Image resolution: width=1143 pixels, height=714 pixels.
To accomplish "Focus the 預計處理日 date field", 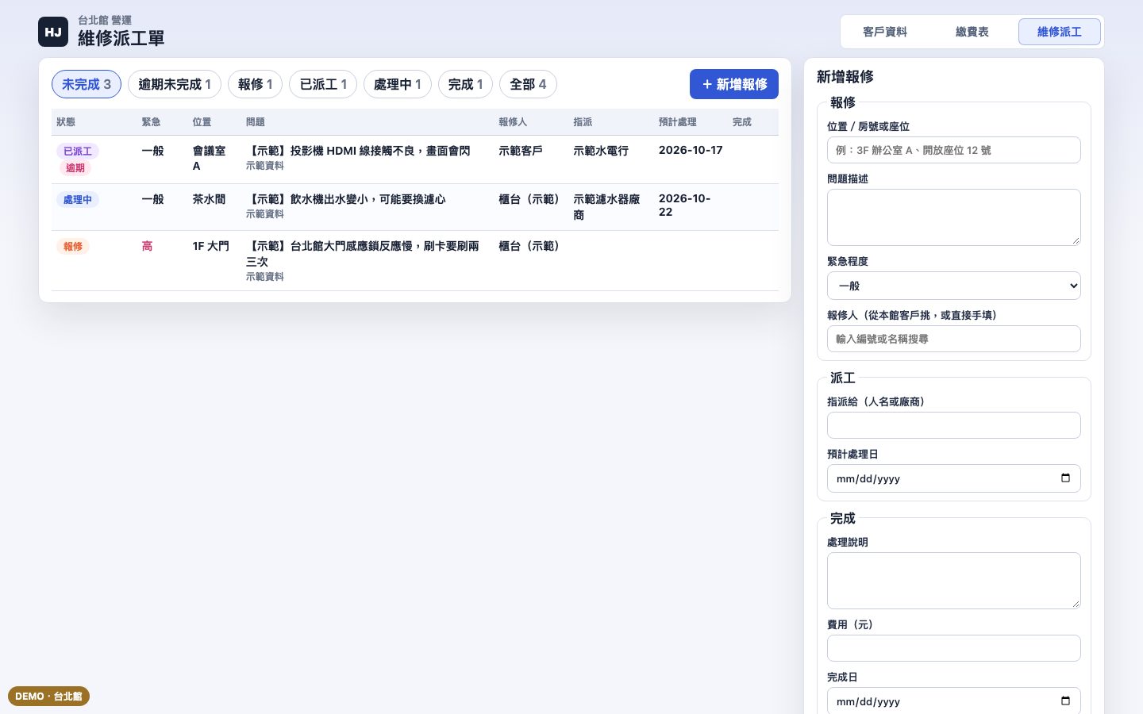I will coord(954,478).
